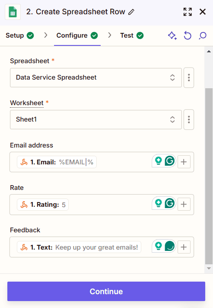Switch to the Setup tab
Screen dimensions: 213x308
pyautogui.click(x=19, y=35)
